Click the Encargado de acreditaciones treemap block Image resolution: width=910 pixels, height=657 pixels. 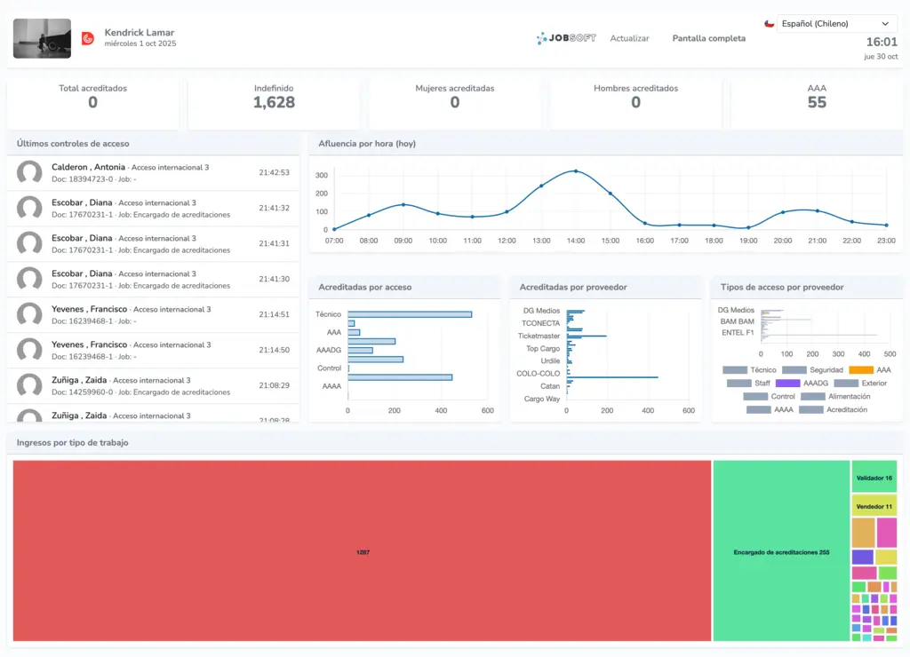[x=781, y=550]
